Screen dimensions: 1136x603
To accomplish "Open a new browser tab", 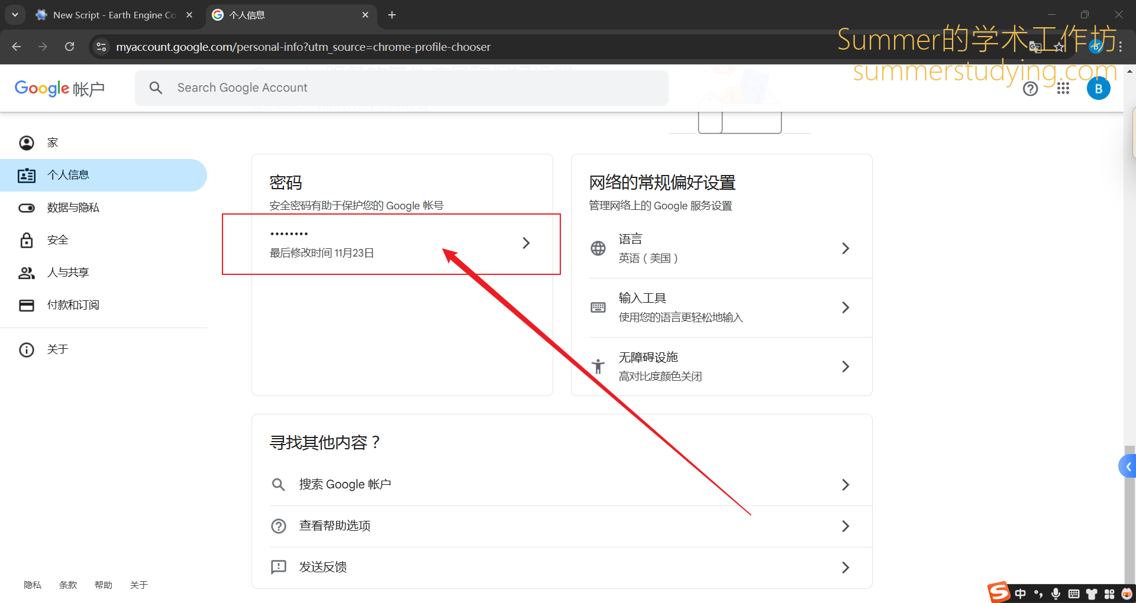I will click(392, 15).
